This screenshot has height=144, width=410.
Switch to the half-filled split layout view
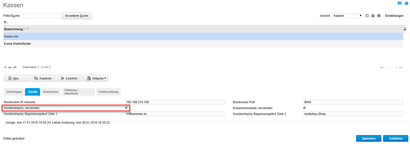[x=373, y=16]
